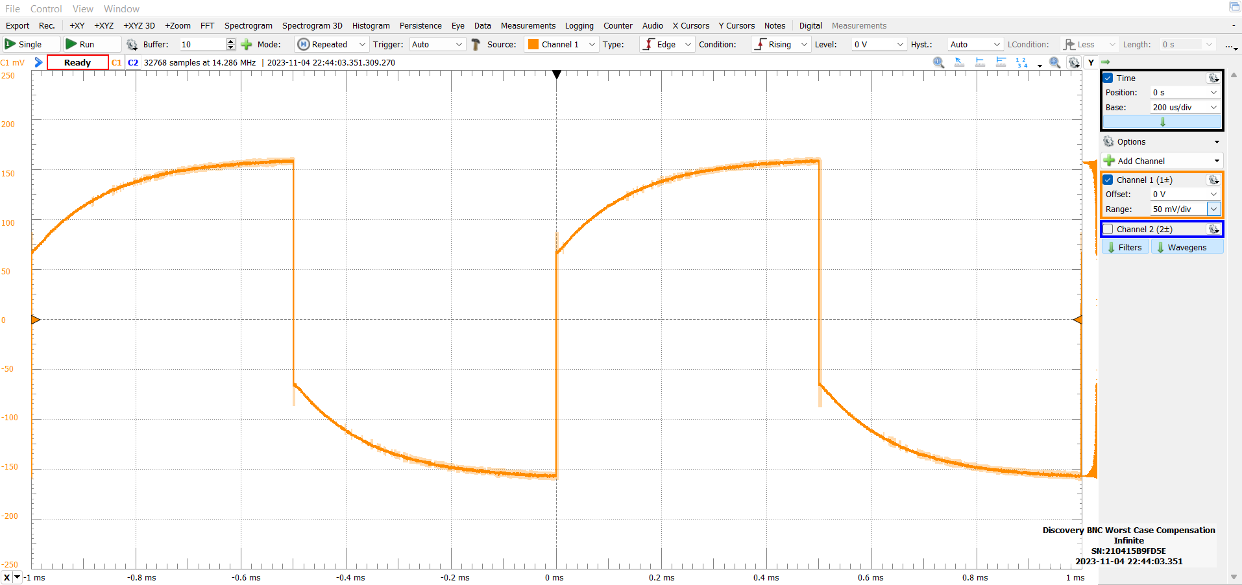Screen dimensions: 1242x585
Task: Open the Logging view
Action: pyautogui.click(x=579, y=26)
